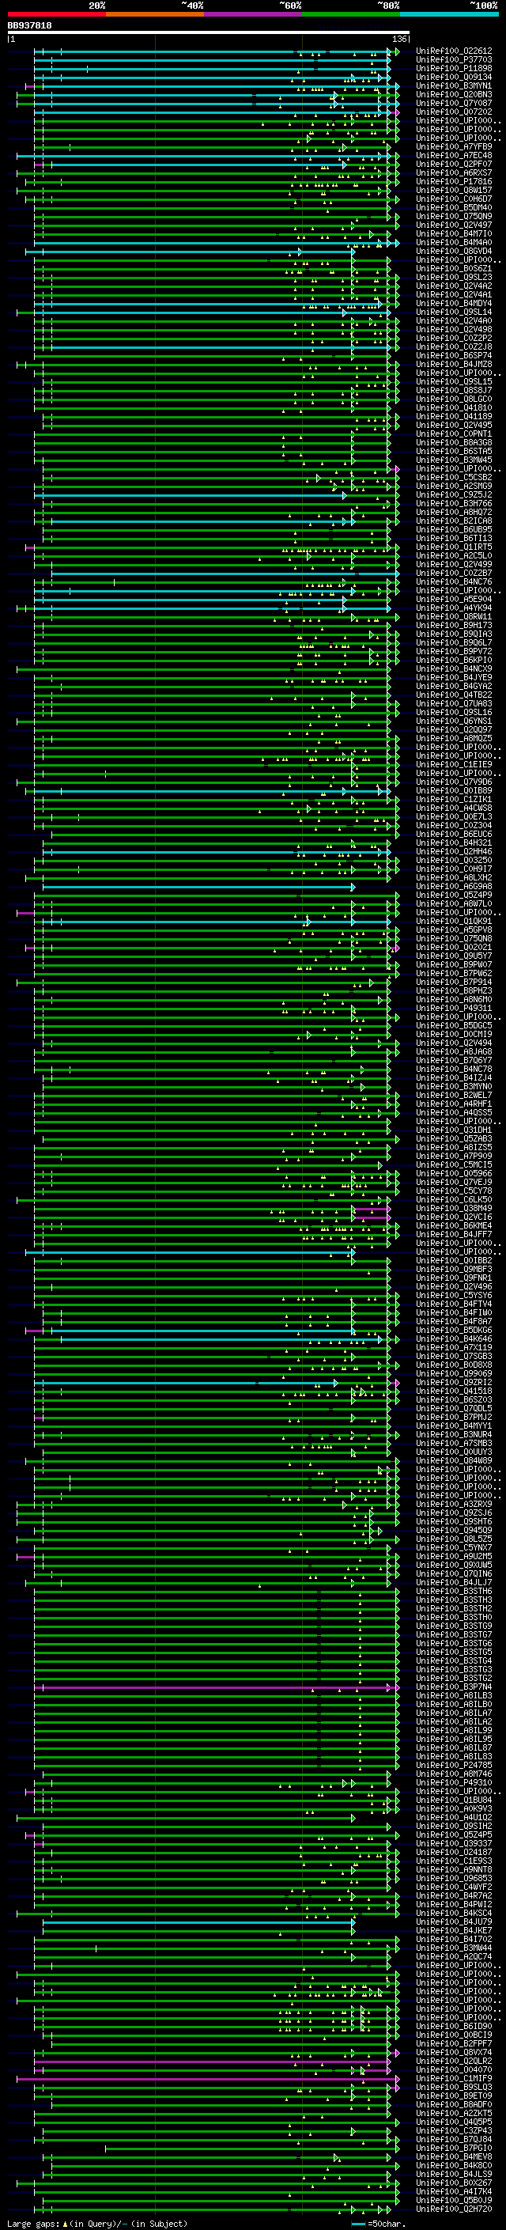Click the cyan 50char scale legend
The height and width of the screenshot is (2230, 506).
(x=377, y=2224)
